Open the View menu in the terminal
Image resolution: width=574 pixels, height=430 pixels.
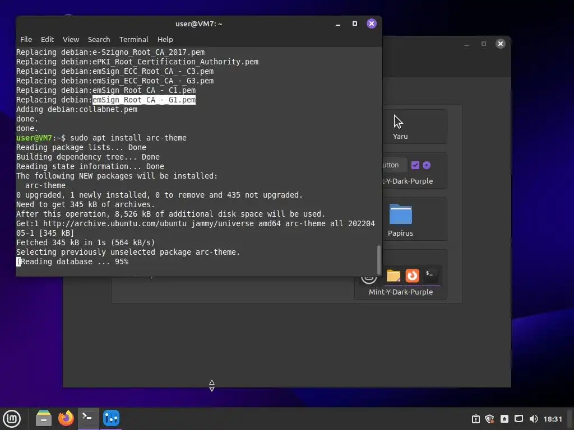(71, 40)
